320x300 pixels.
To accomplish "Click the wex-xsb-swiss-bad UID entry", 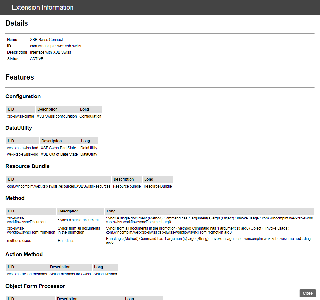I will tap(23, 148).
